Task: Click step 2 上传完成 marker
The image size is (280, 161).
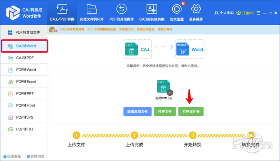Action: click(134, 135)
